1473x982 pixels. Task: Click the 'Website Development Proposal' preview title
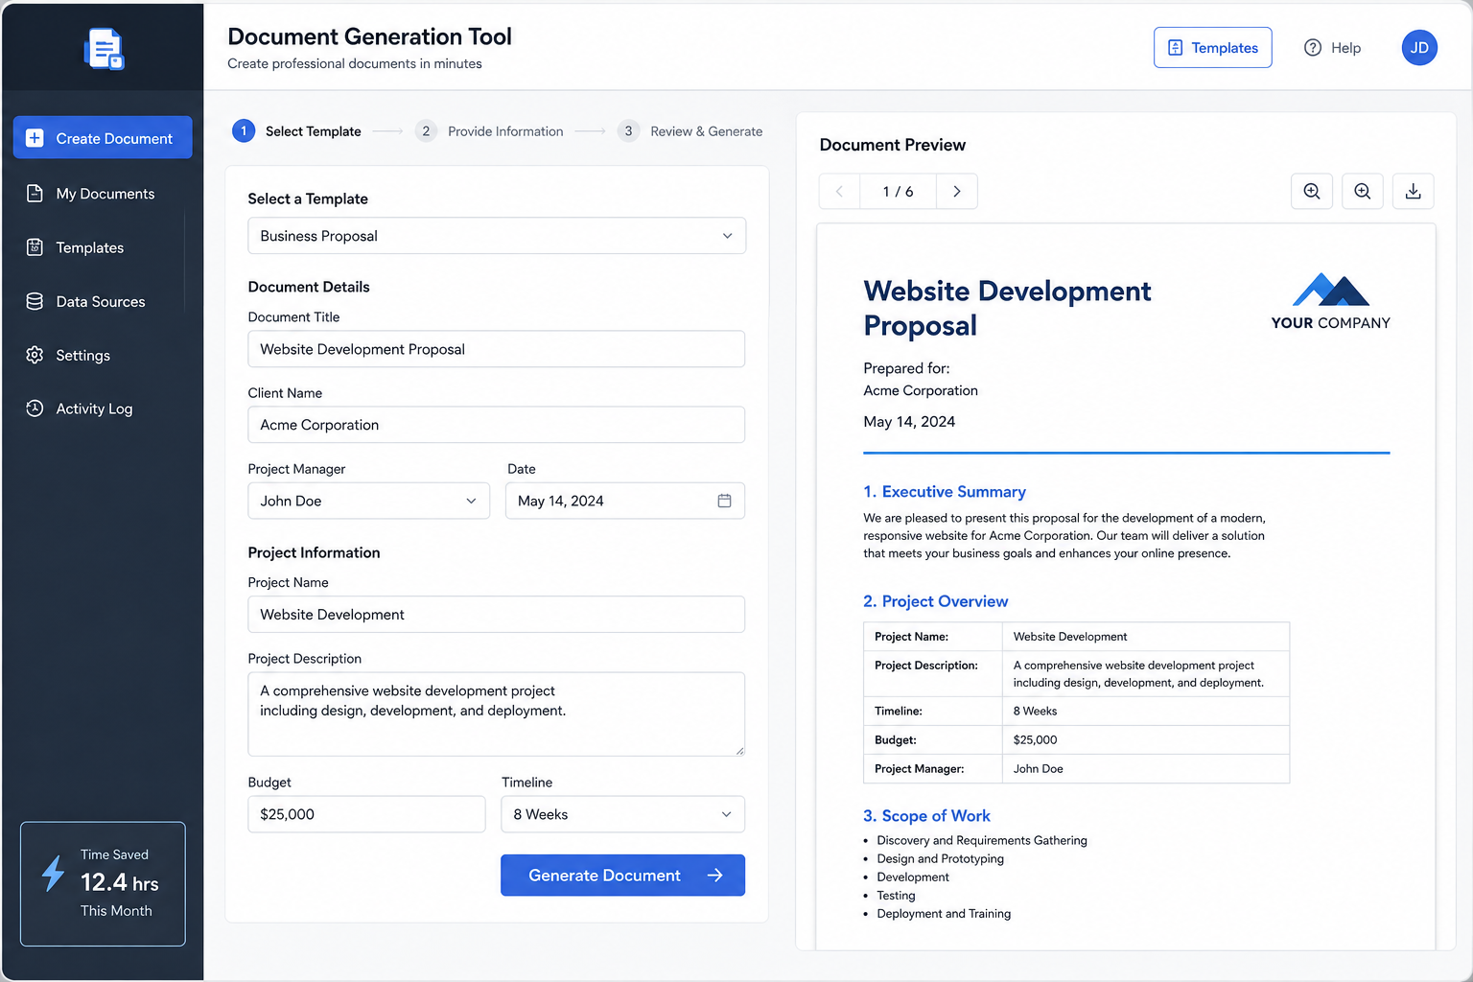point(1007,308)
